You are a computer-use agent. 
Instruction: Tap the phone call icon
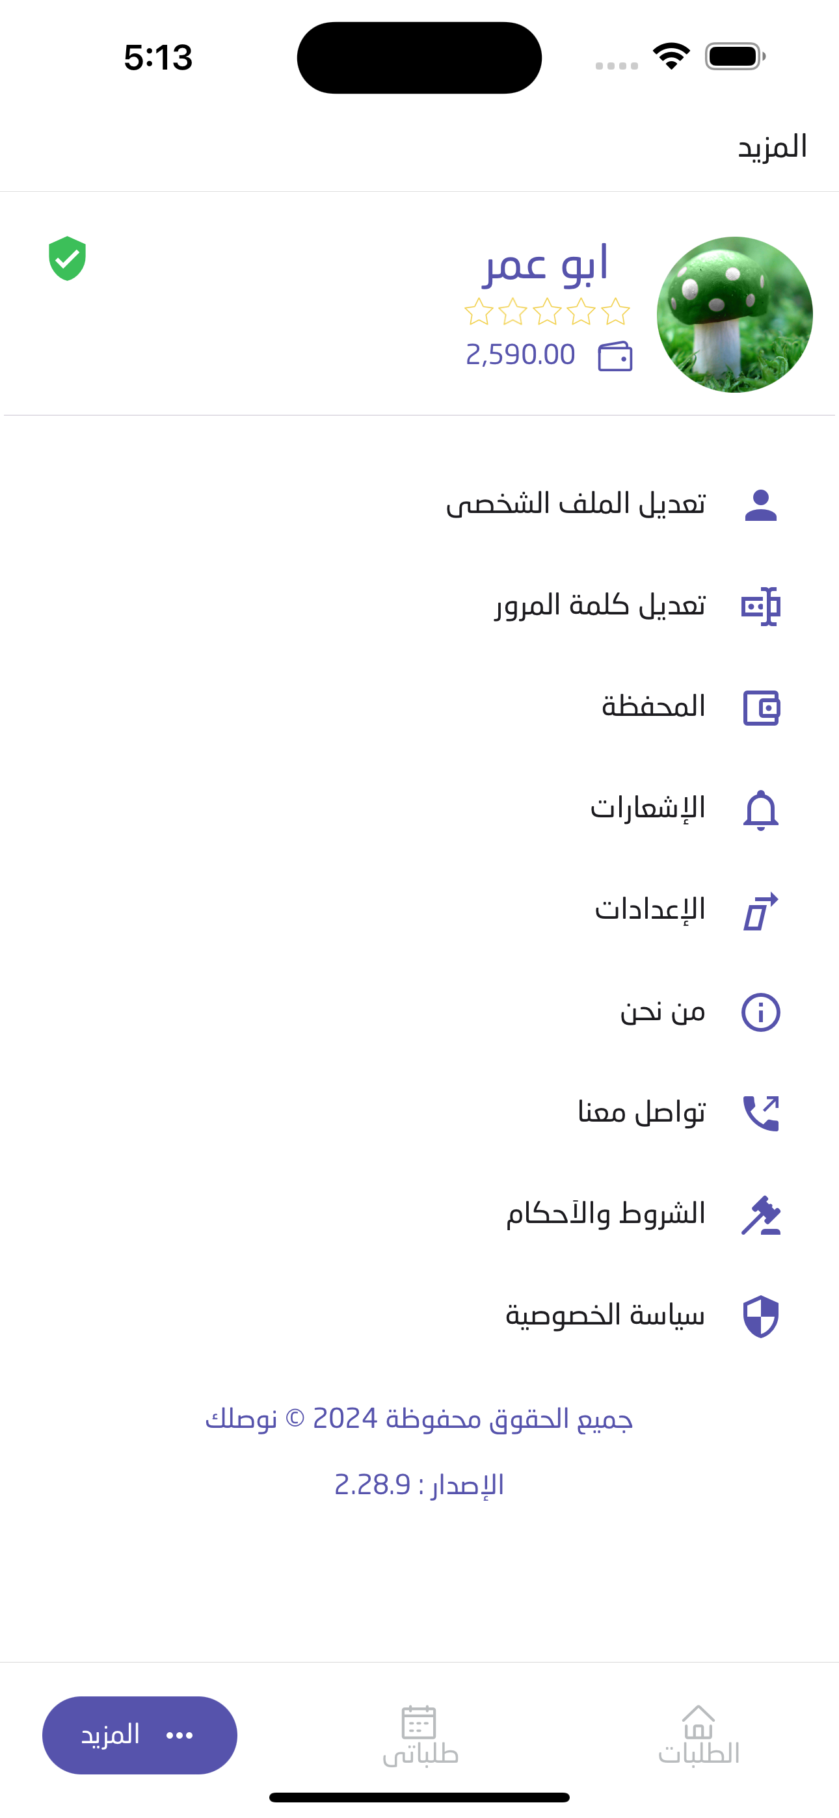click(760, 1114)
